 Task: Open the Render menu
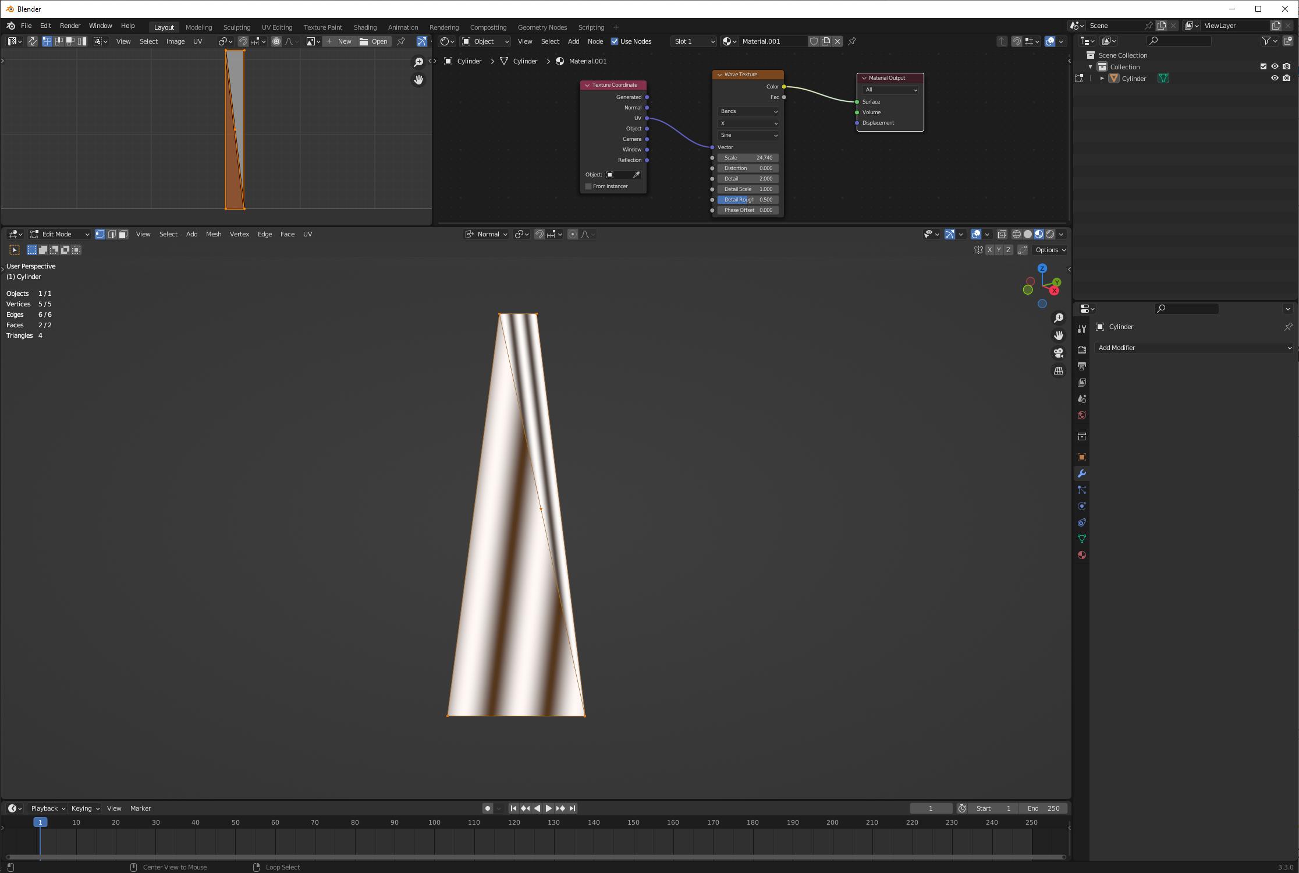pos(70,26)
